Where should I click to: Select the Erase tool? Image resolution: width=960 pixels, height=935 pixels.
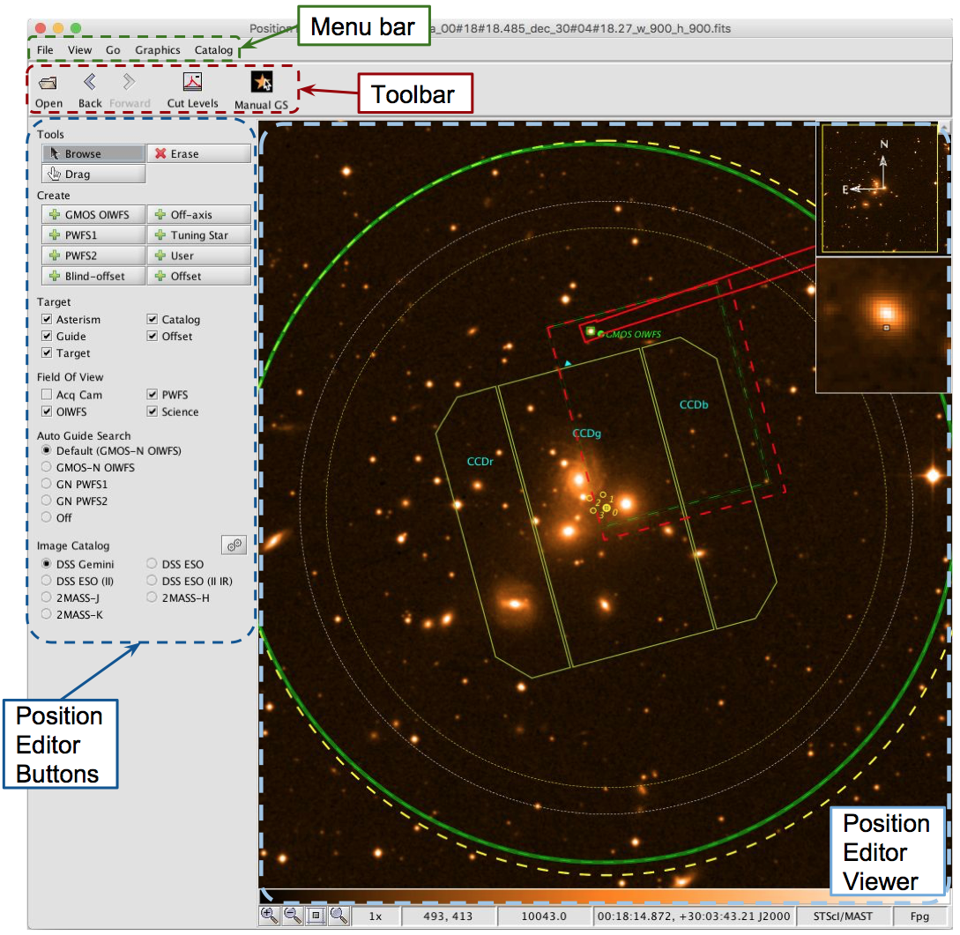coord(199,153)
